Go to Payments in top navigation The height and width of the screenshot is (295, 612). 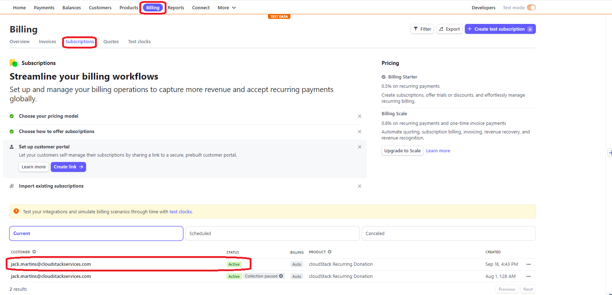(x=44, y=7)
